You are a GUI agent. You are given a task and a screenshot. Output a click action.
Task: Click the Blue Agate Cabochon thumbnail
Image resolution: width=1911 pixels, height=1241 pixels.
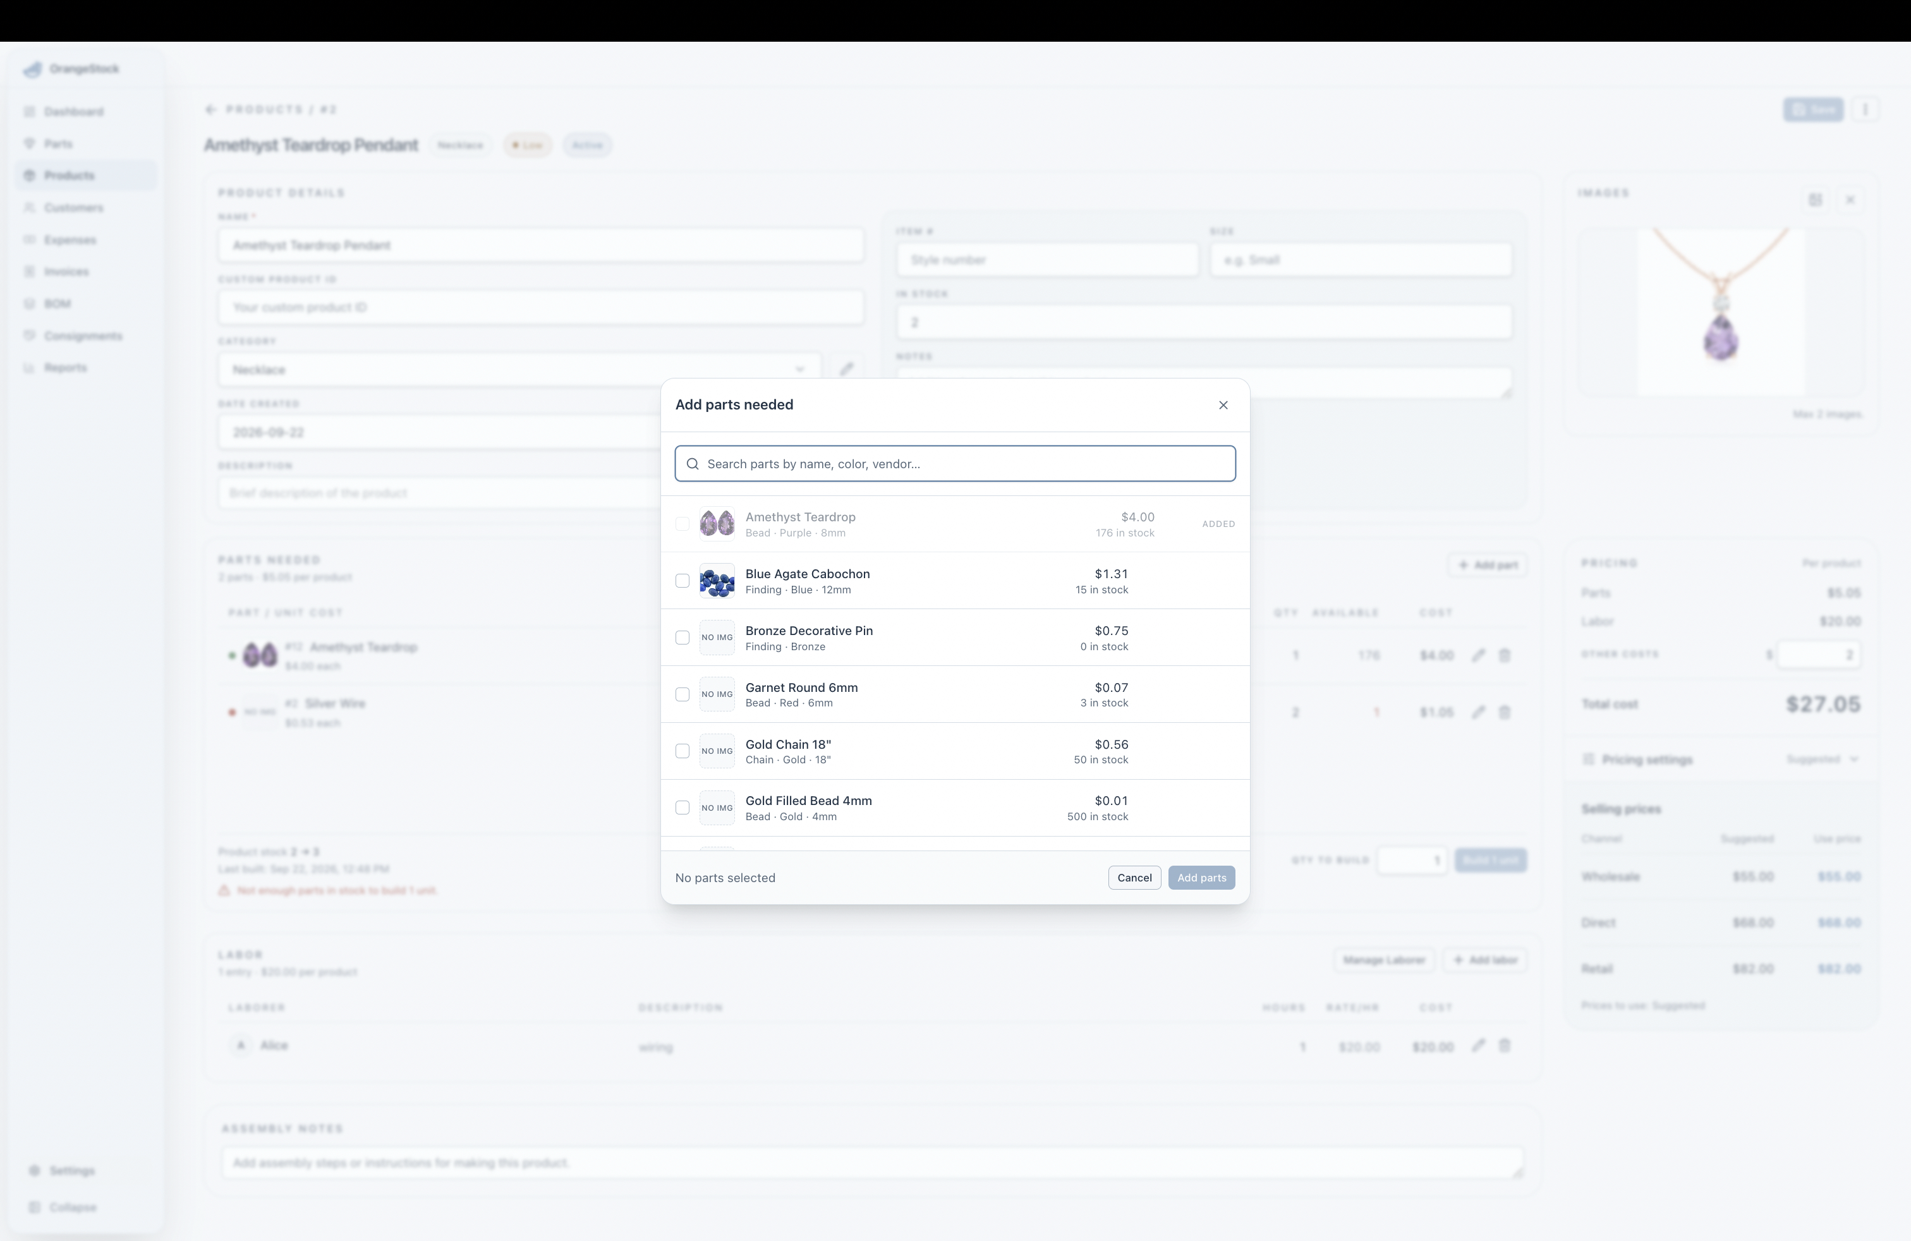click(717, 580)
